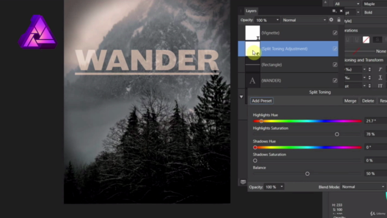Select the no-fill decoration color swatch

click(366, 39)
